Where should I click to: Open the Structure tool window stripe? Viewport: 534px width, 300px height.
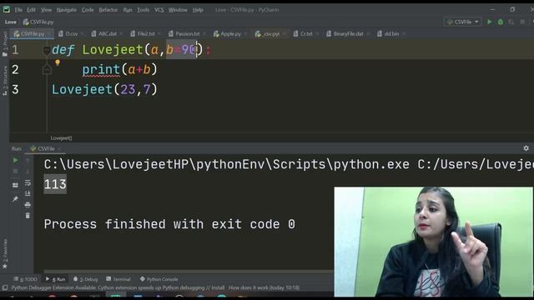[5, 81]
